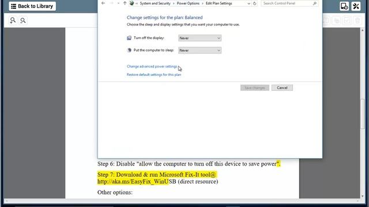Click the Control Panel globe icon in address bar

[132, 3]
